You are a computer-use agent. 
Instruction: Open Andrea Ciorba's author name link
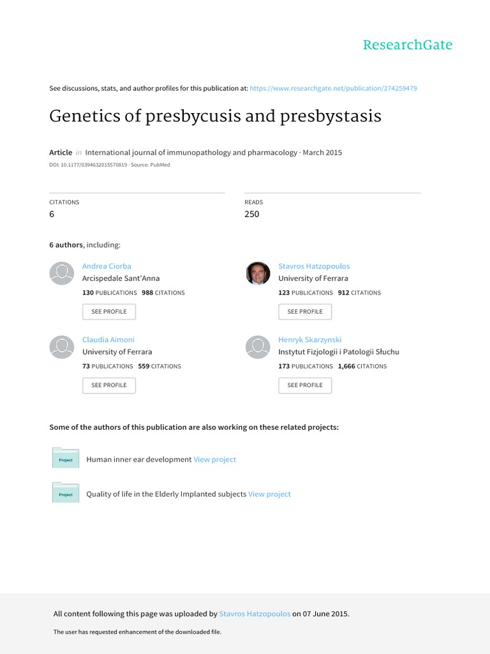[107, 266]
